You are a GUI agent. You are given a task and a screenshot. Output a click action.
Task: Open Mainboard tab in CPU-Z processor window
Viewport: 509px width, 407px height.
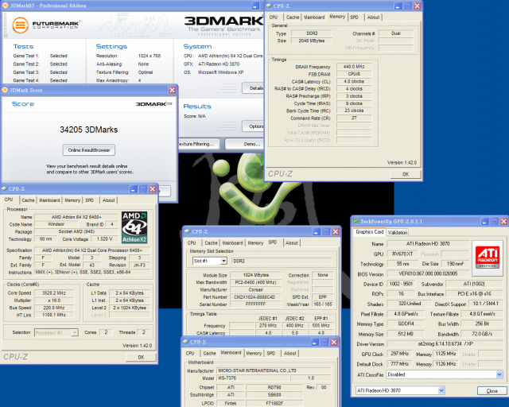[49, 200]
